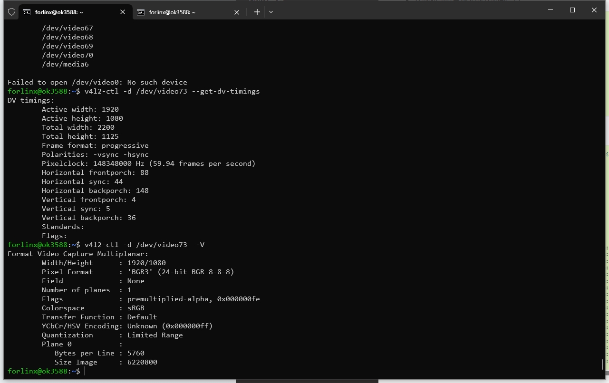The width and height of the screenshot is (609, 383).
Task: Minimize the terminal window
Action: (551, 10)
